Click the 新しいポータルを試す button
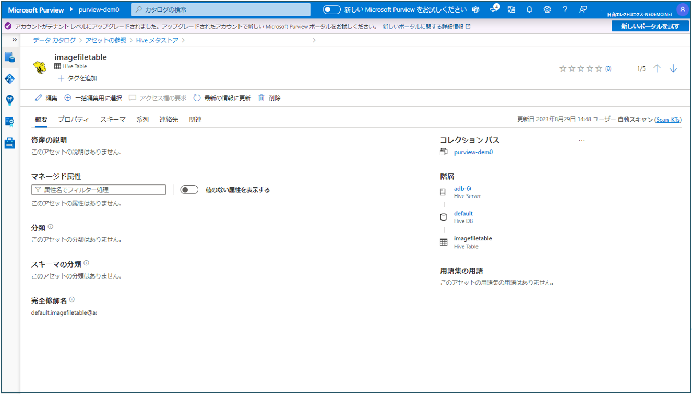 tap(650, 26)
